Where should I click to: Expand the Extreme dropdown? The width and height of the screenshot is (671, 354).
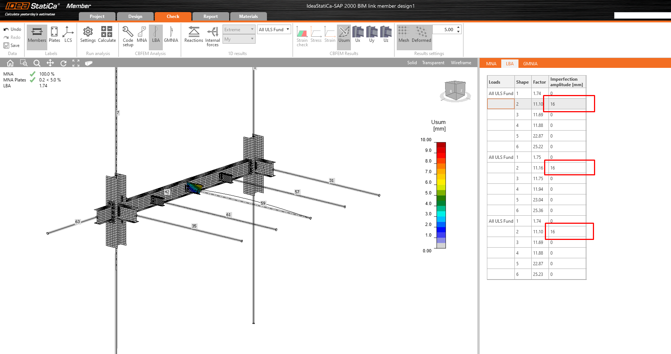239,30
